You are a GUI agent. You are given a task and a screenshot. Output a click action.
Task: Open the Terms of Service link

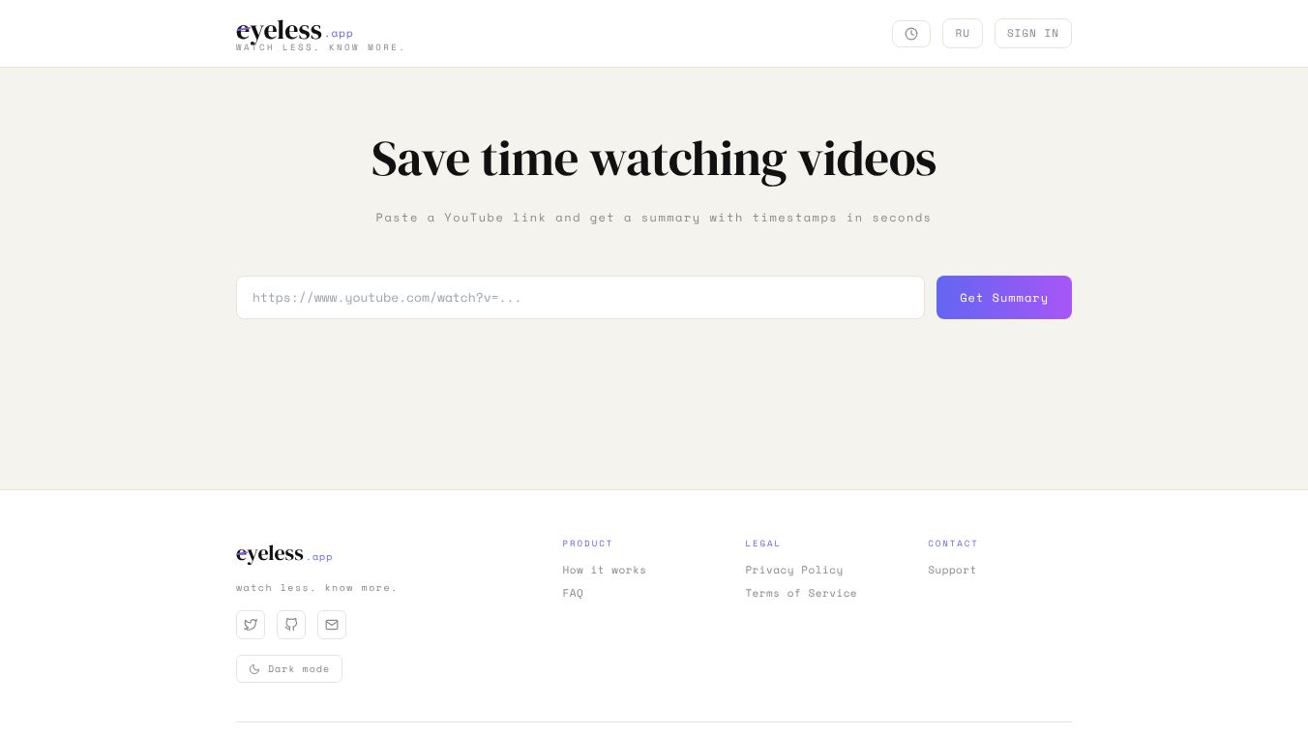(x=801, y=594)
